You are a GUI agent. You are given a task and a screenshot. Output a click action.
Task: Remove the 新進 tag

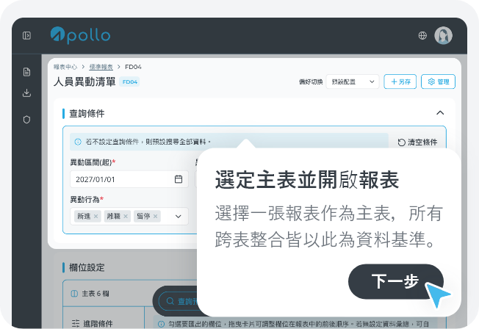coord(96,217)
